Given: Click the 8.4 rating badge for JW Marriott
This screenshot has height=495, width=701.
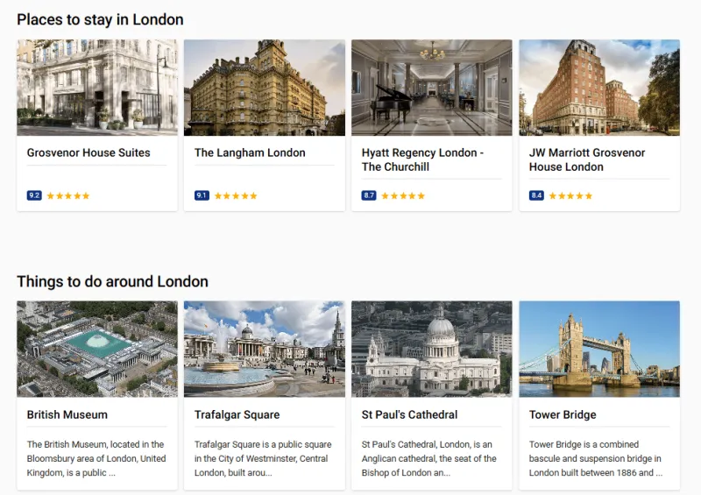Looking at the screenshot, I should (536, 195).
